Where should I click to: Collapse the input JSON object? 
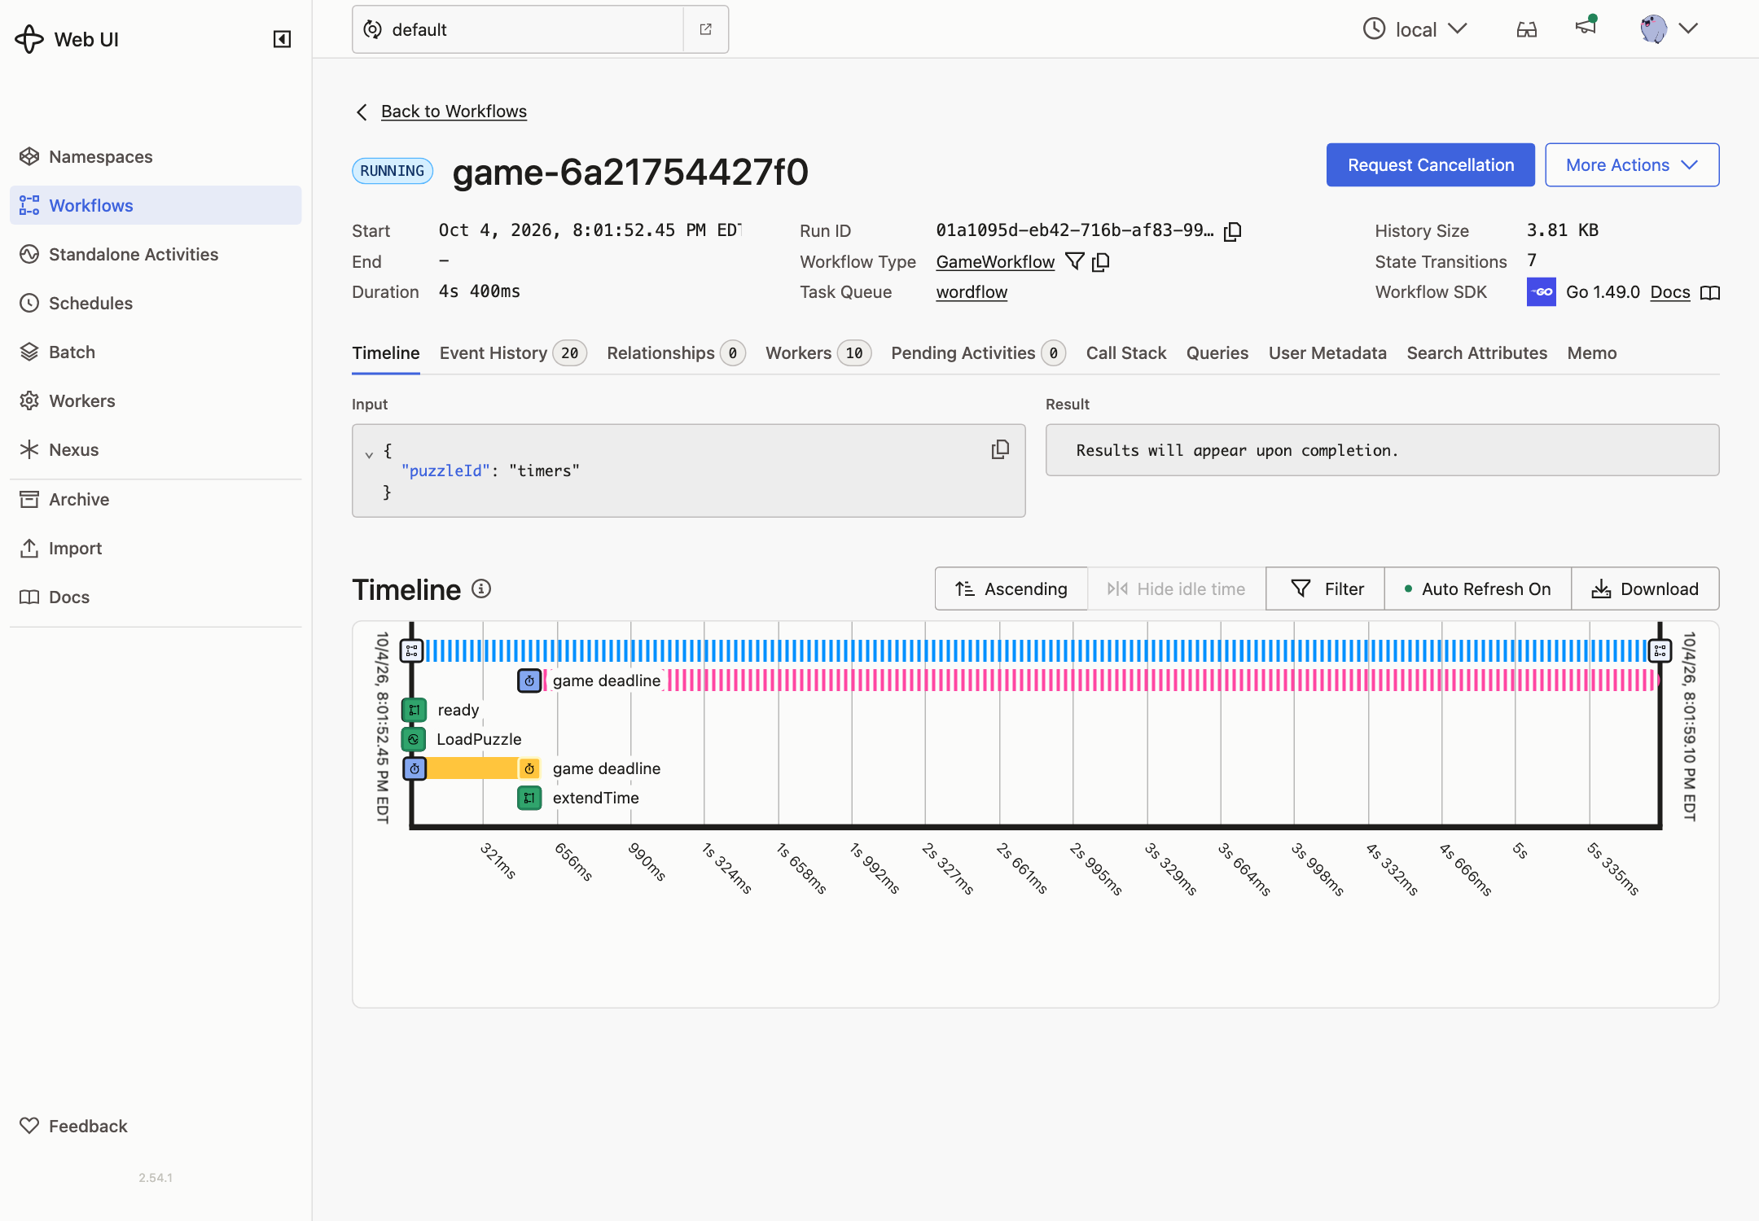pyautogui.click(x=369, y=454)
